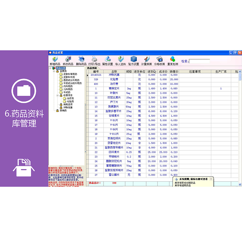Screen dimensions: 242x242
Task: Click the folder icon next to 皮肤科常用药
Action: pyautogui.click(x=61, y=74)
